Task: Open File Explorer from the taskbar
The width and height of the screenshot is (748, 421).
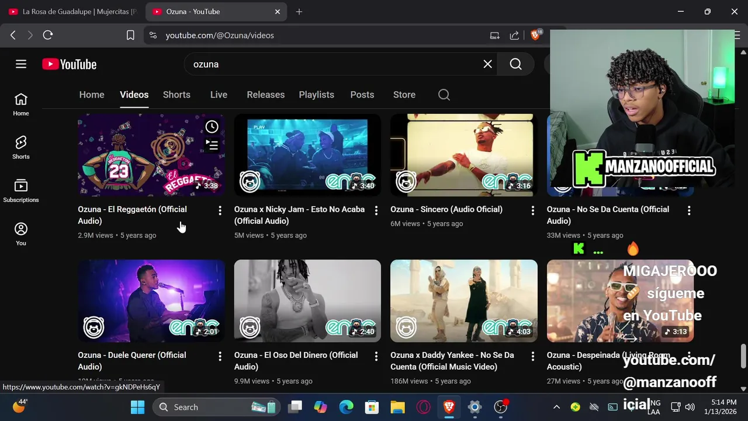Action: pyautogui.click(x=397, y=407)
